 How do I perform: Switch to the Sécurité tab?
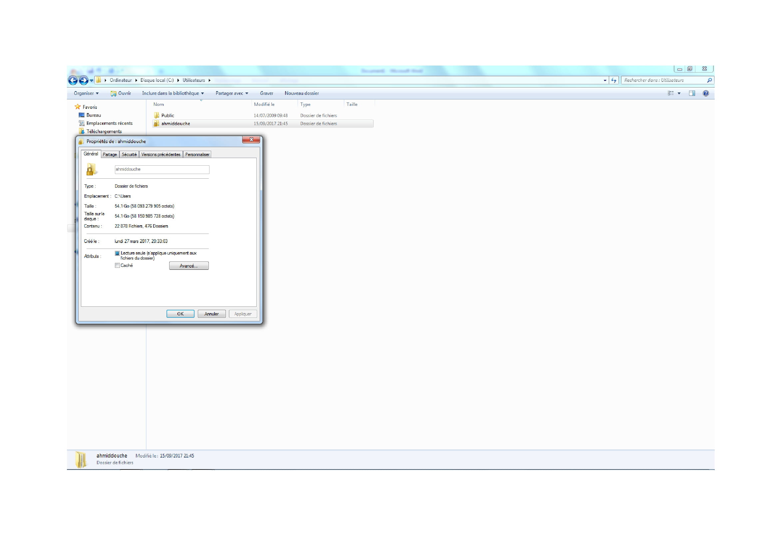(129, 154)
